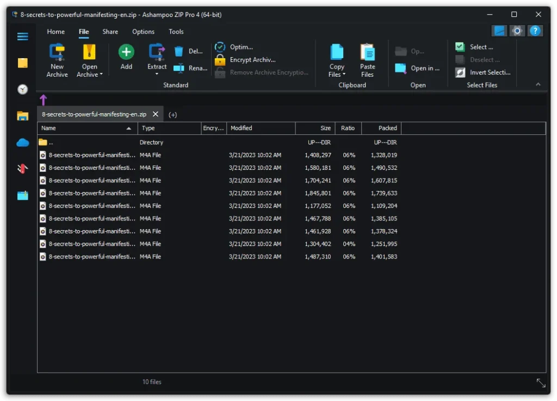
Task: Close the archive tab with X
Action: (156, 114)
